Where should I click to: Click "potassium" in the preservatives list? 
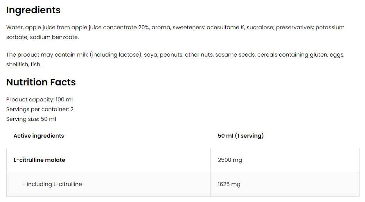pos(330,27)
